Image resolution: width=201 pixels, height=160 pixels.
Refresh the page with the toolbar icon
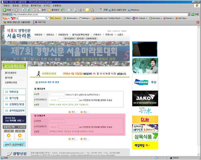[x=28, y=10]
